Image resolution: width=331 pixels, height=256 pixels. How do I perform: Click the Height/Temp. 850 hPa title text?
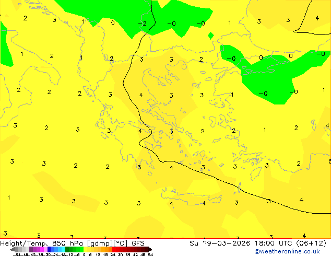[42, 243]
